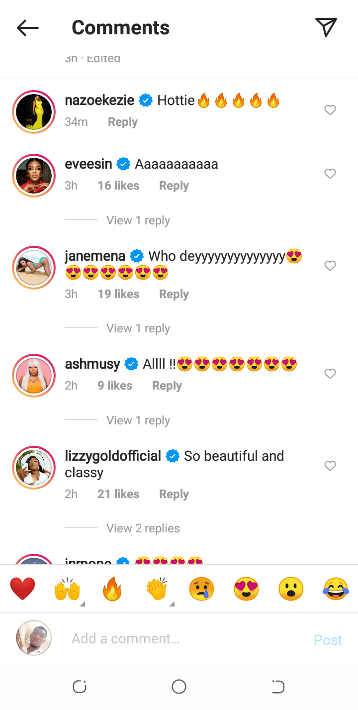Expand 1 reply under eveesin's comment
The width and height of the screenshot is (358, 710).
pos(138,220)
